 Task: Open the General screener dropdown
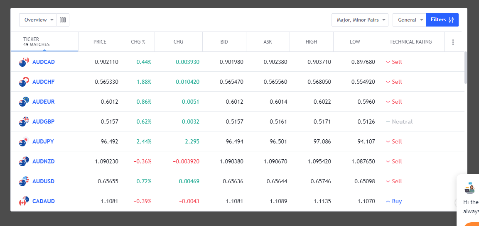(x=409, y=20)
